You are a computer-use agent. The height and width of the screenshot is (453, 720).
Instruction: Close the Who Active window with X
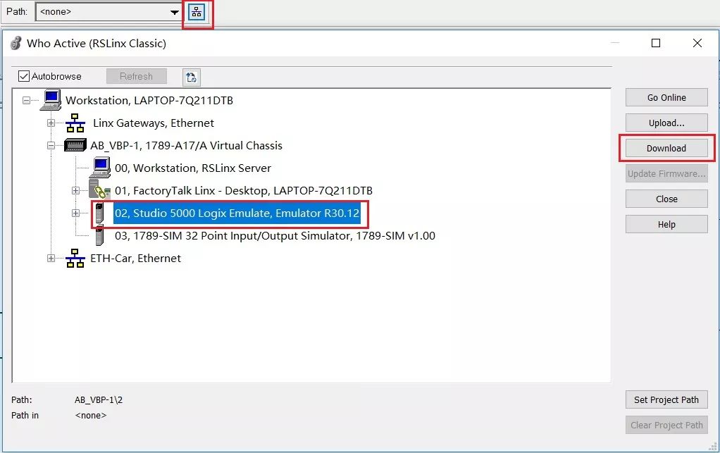tap(697, 43)
